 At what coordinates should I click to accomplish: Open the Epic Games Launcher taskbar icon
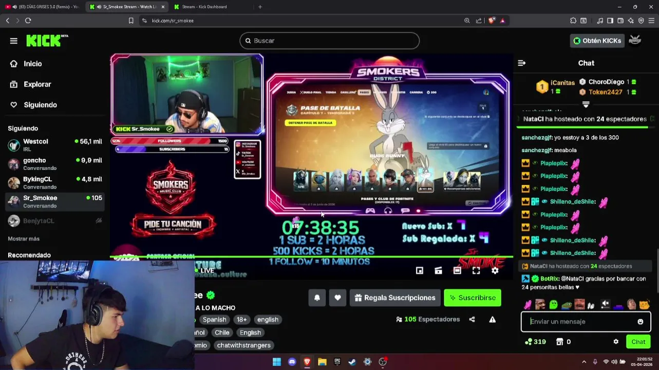[x=337, y=362]
